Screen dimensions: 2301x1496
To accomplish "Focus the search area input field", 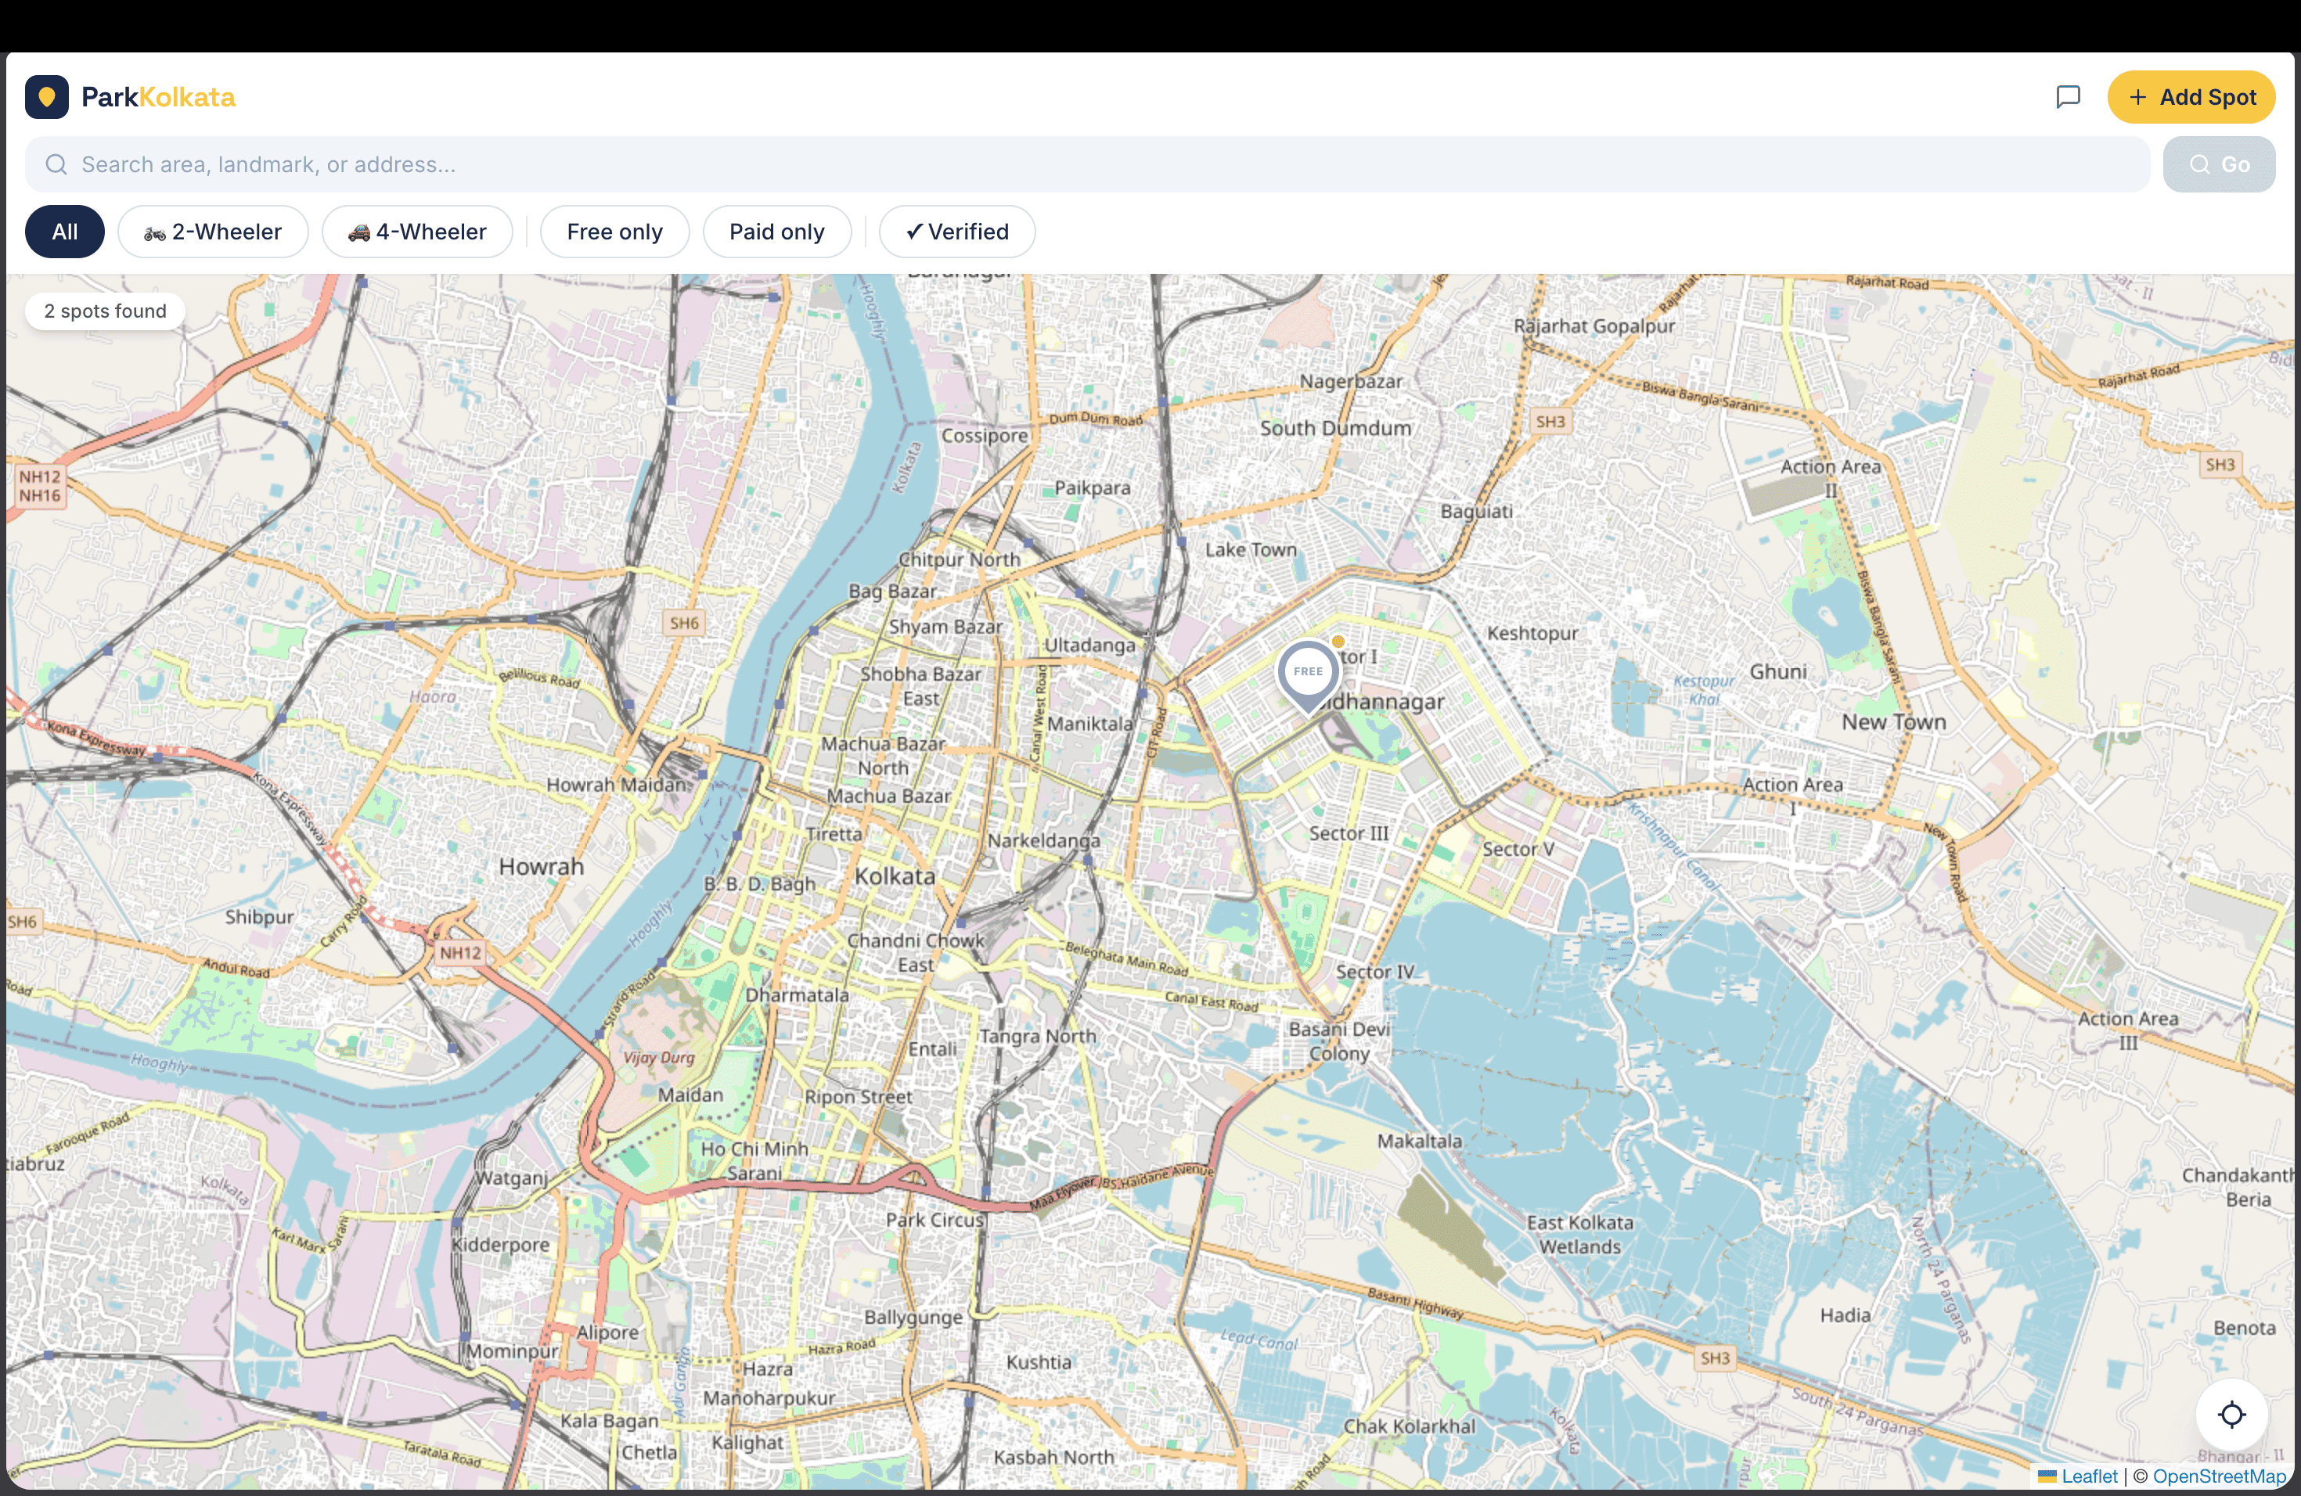I will (x=1086, y=164).
